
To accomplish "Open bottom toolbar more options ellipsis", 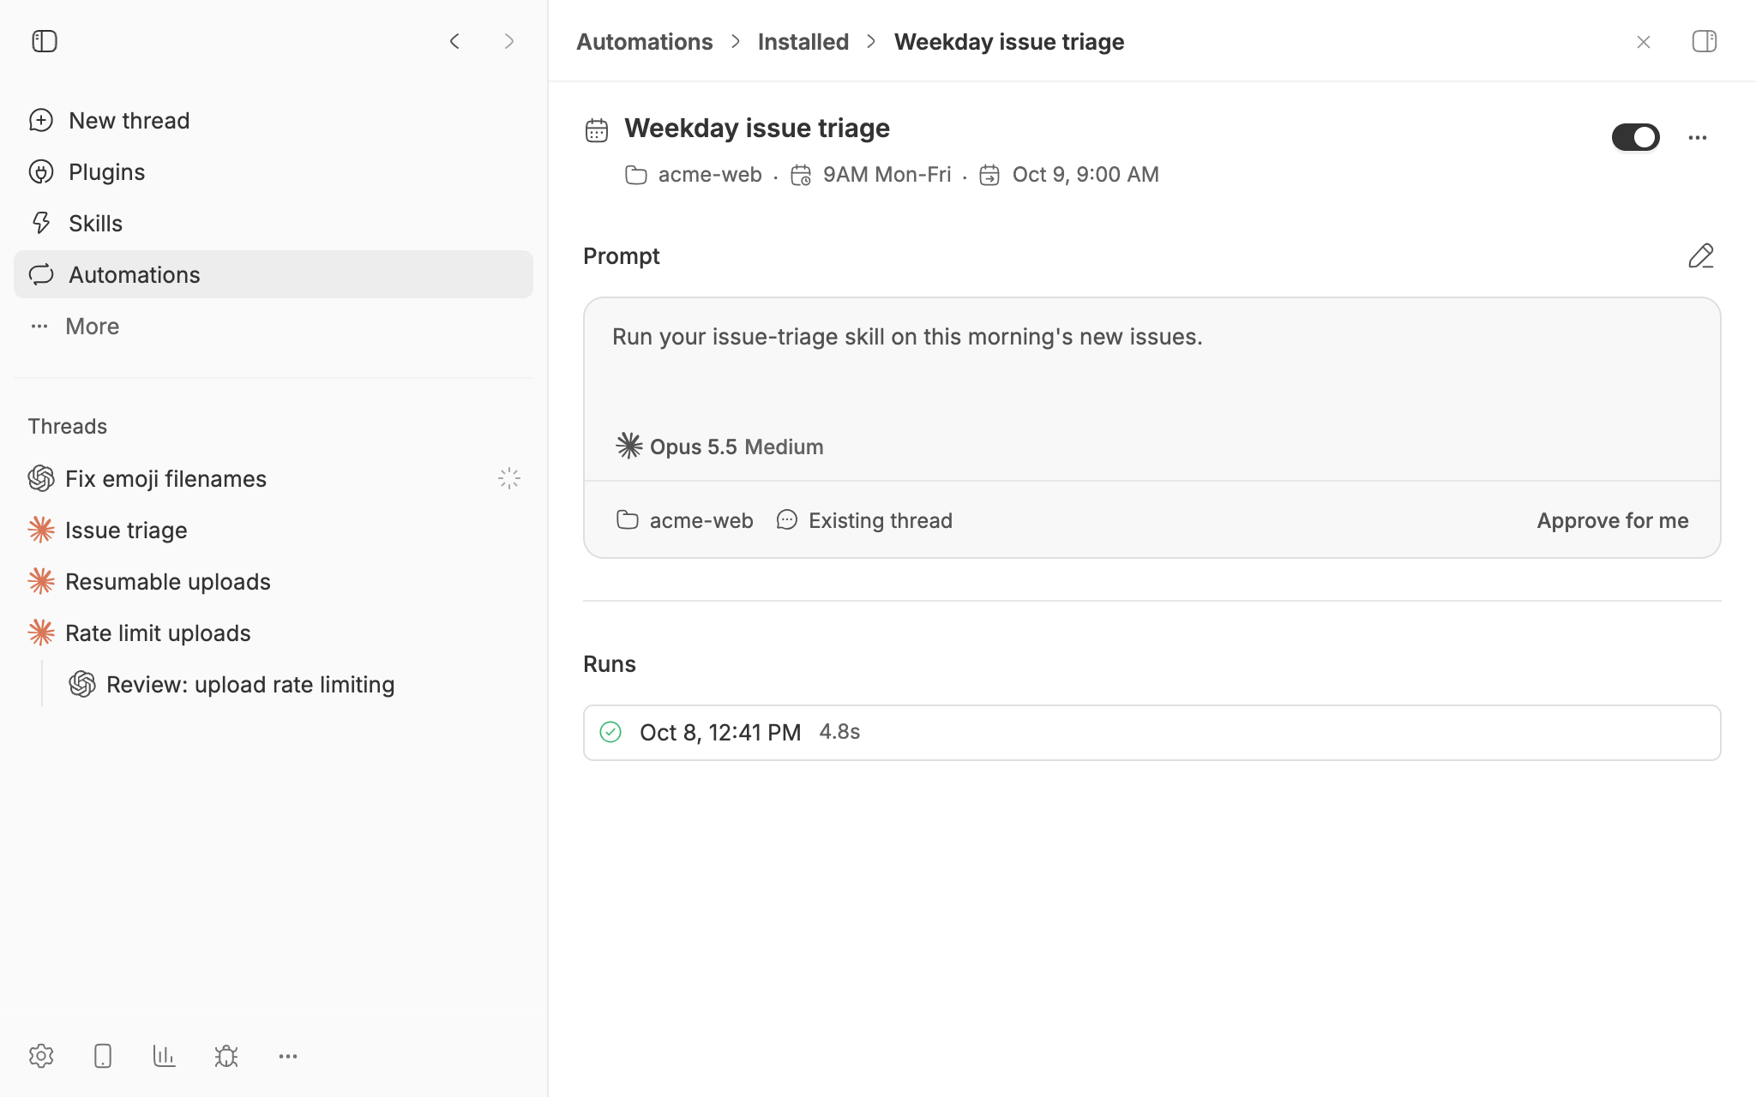I will click(x=288, y=1056).
